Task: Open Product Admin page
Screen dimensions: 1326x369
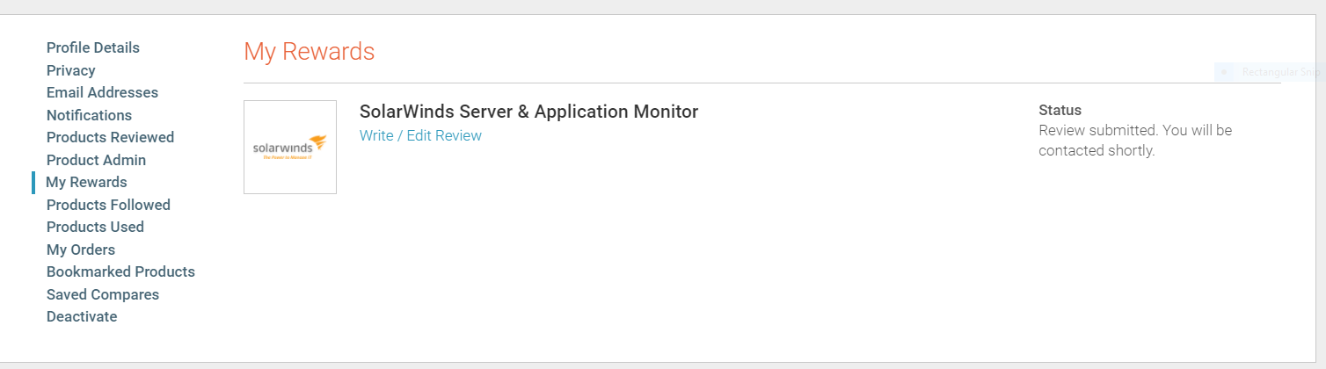Action: (96, 160)
